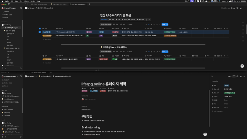The height and width of the screenshot is (139, 247).
Task: Click the expand full-page icon of the first database
Action: pyautogui.click(x=157, y=25)
